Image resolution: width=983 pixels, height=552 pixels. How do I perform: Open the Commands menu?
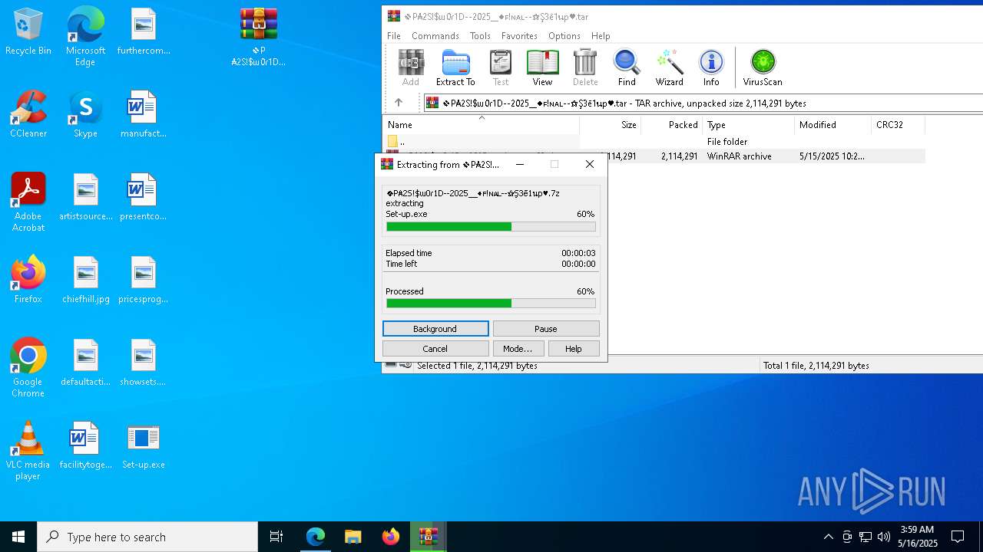[x=435, y=36]
